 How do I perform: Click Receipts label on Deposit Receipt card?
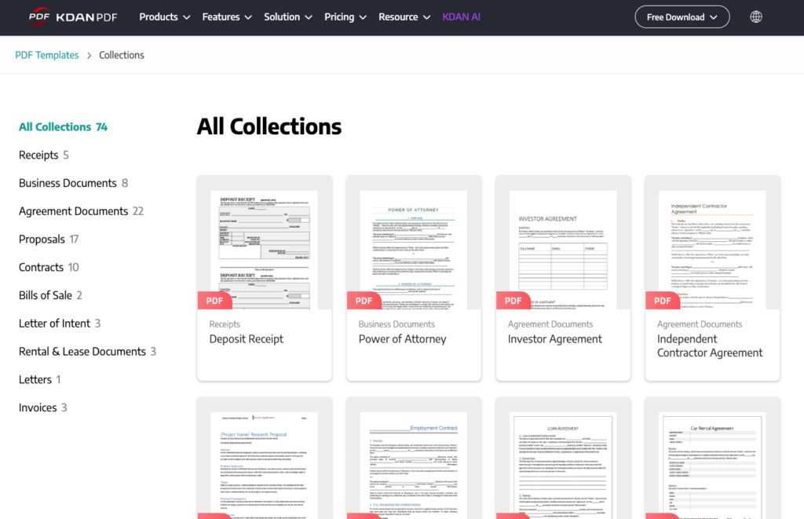point(224,324)
